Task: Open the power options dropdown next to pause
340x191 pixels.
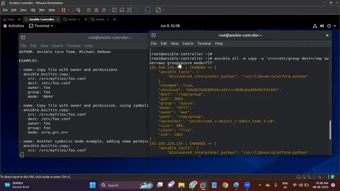Action: 69,10
